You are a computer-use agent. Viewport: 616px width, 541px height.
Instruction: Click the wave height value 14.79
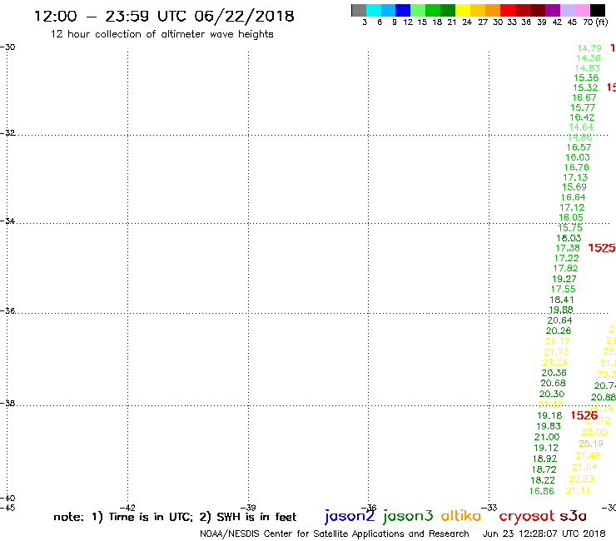tap(589, 48)
